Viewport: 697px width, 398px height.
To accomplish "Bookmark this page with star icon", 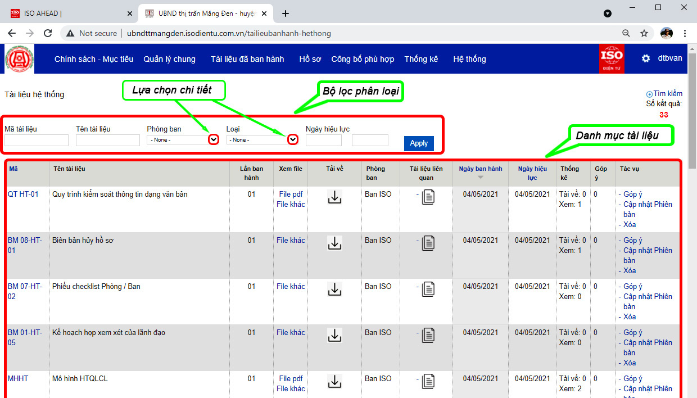I will [x=644, y=33].
